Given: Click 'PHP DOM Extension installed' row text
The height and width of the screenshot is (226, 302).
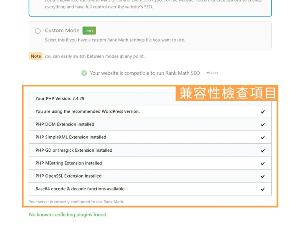Looking at the screenshot, I should pyautogui.click(x=65, y=124).
